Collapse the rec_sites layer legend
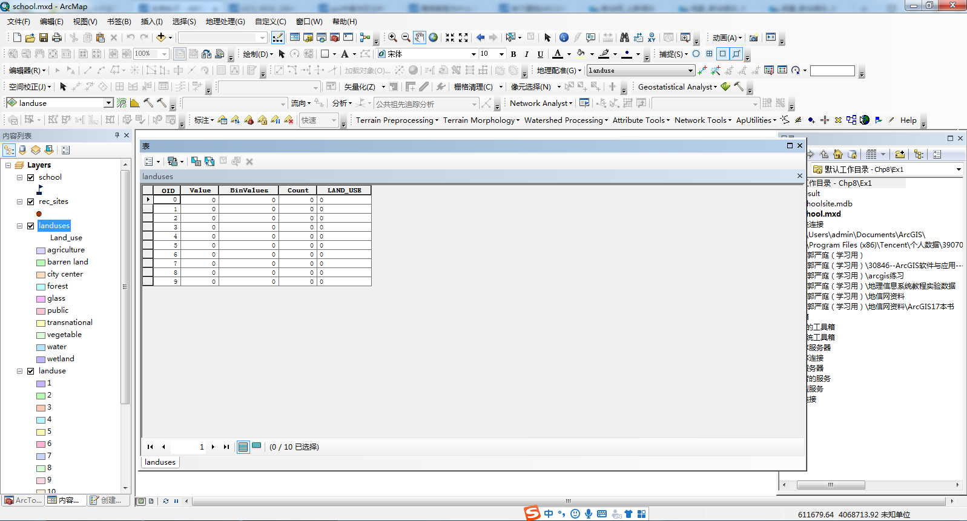The width and height of the screenshot is (967, 521). (x=19, y=202)
